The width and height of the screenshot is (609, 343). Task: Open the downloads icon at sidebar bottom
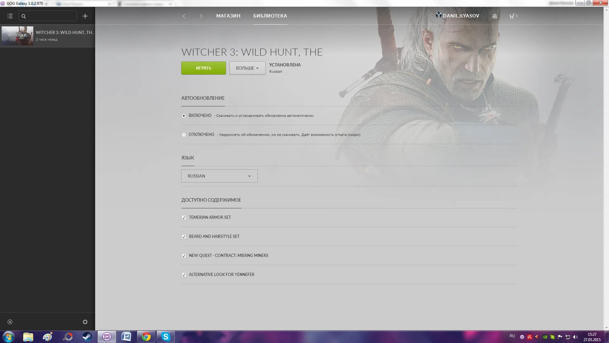pyautogui.click(x=10, y=322)
